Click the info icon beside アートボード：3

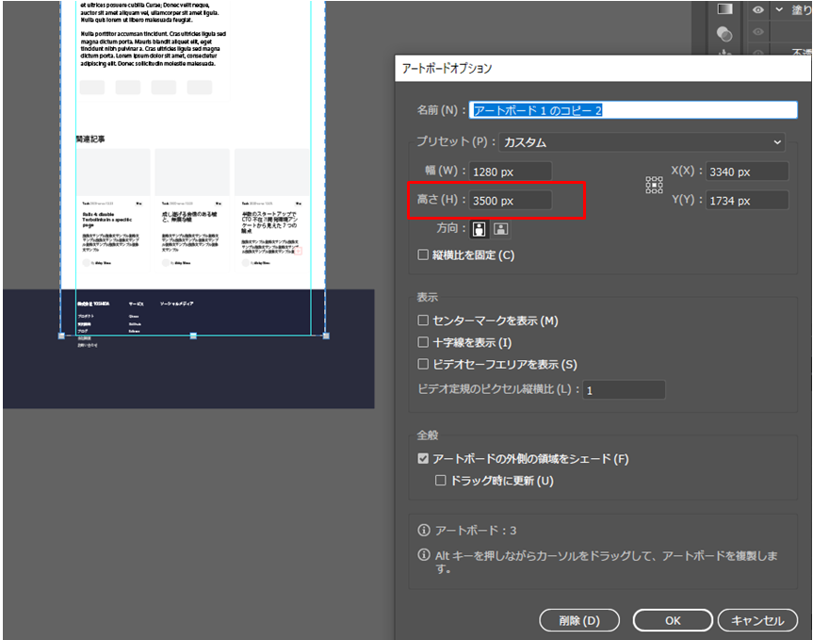(x=424, y=530)
